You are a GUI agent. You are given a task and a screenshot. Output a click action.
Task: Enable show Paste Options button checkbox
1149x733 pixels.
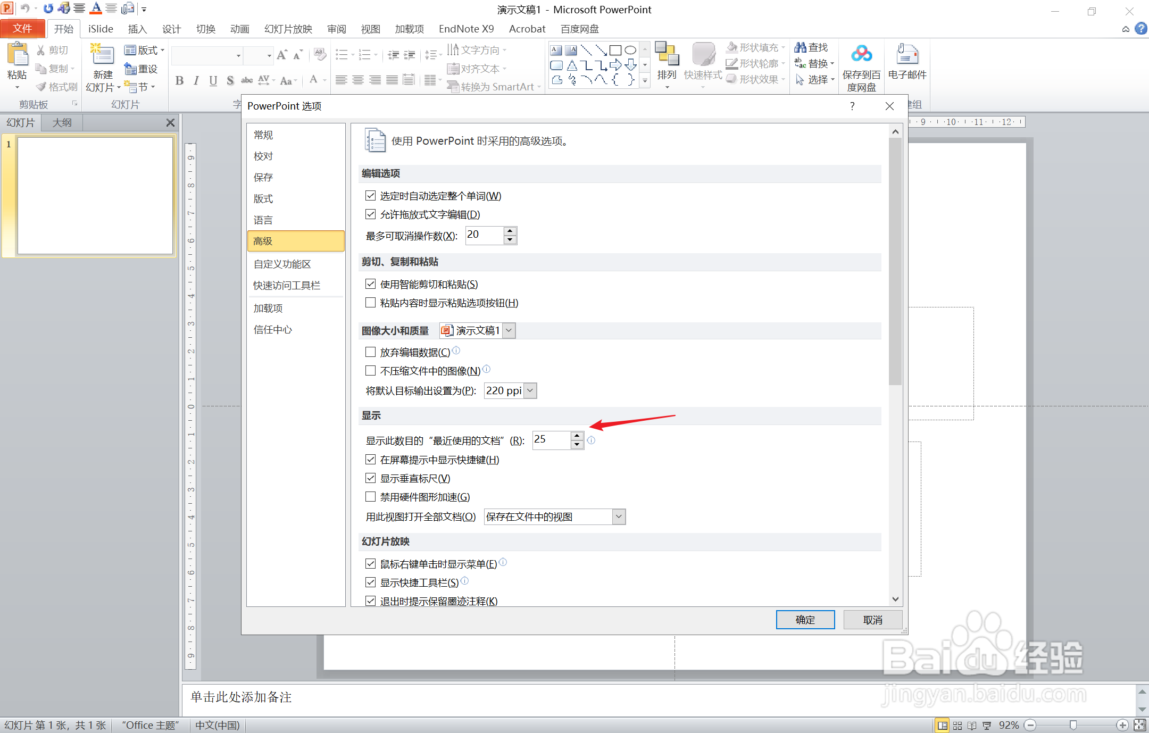coord(371,303)
